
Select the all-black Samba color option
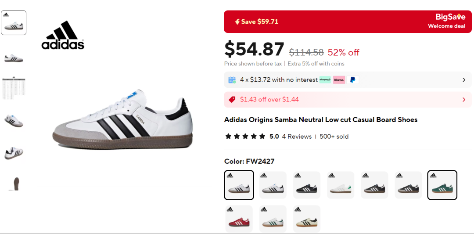coord(306,185)
